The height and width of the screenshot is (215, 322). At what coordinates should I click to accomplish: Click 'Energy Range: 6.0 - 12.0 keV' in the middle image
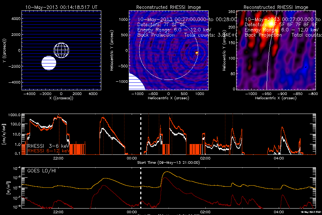coord(174,30)
